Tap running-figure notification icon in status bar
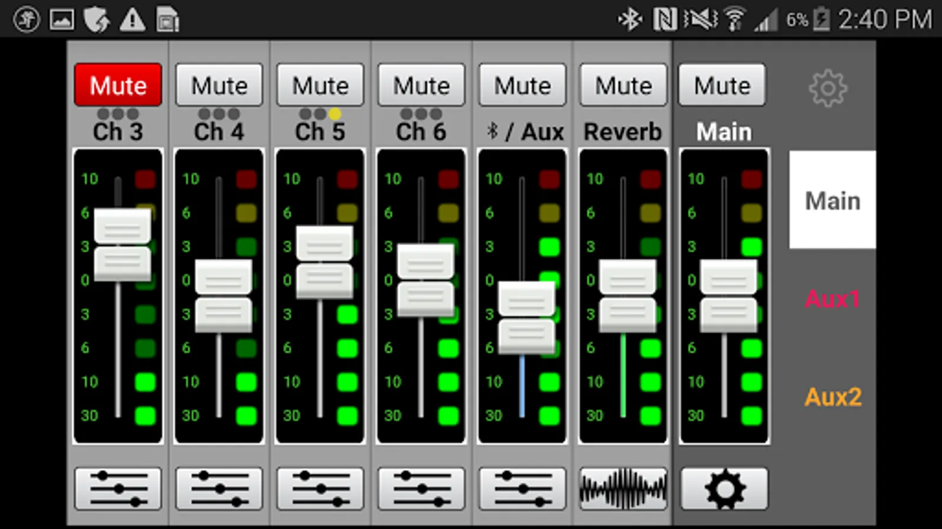Screen dimensions: 942x529 (x=26, y=20)
